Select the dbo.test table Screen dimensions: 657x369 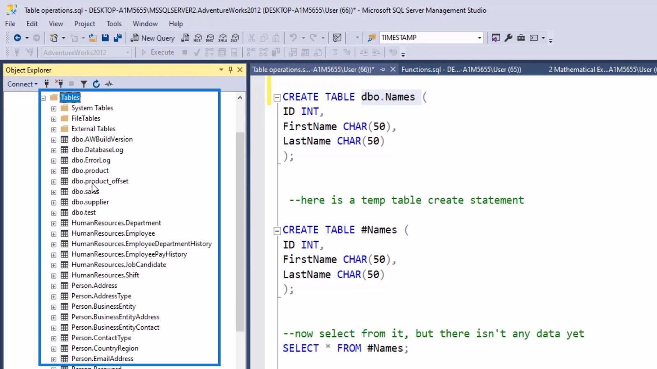(x=83, y=212)
